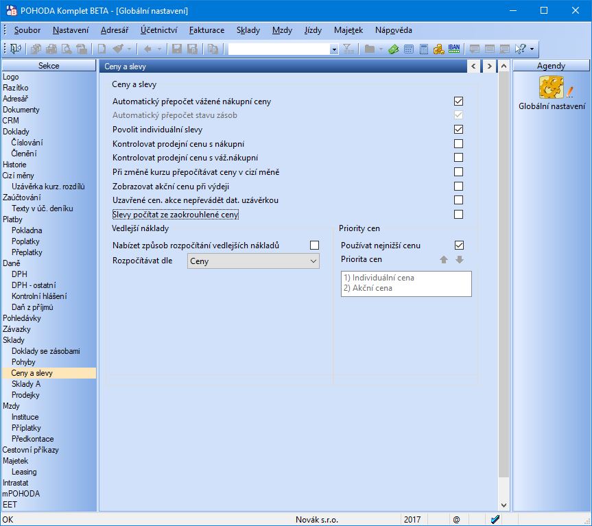This screenshot has height=526, width=592.
Task: Open the help icon dropdown arrow
Action: click(532, 49)
